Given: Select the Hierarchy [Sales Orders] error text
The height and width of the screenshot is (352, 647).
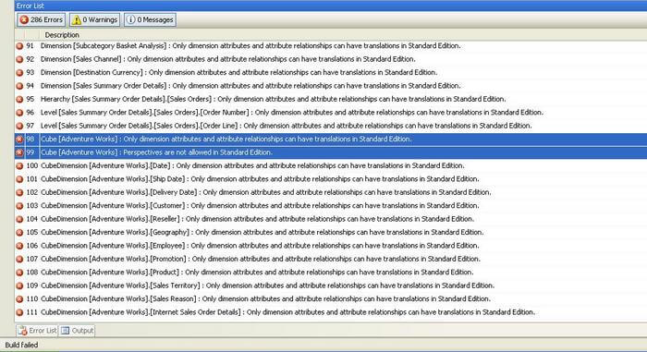Looking at the screenshot, I should click(274, 99).
